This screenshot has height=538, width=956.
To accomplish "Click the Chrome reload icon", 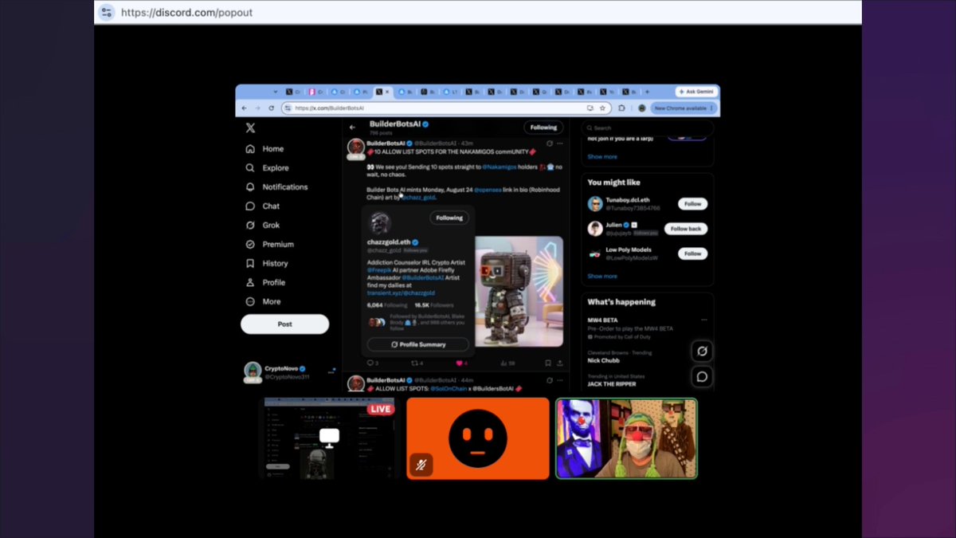I will pos(272,108).
